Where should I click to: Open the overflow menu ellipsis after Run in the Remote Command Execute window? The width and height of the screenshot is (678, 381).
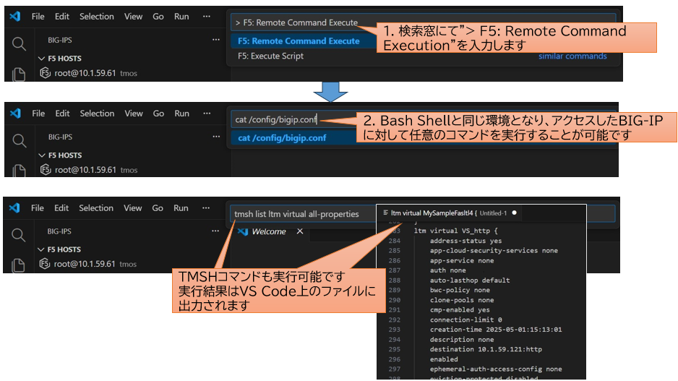206,17
